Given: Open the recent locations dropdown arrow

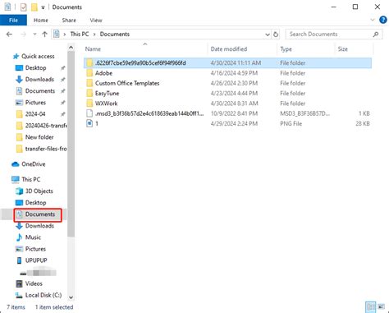Looking at the screenshot, I should tap(34, 35).
